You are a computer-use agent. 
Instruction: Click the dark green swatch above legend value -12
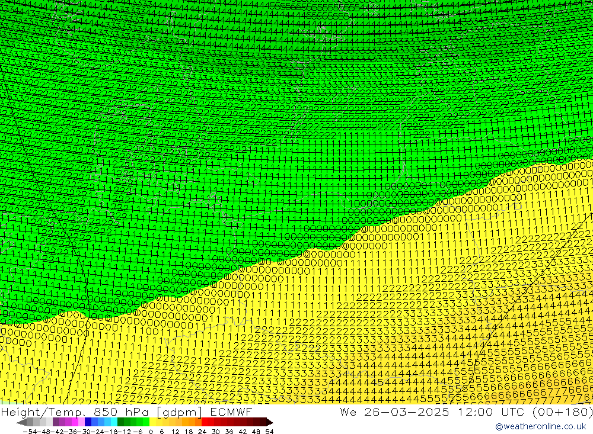(x=120, y=422)
